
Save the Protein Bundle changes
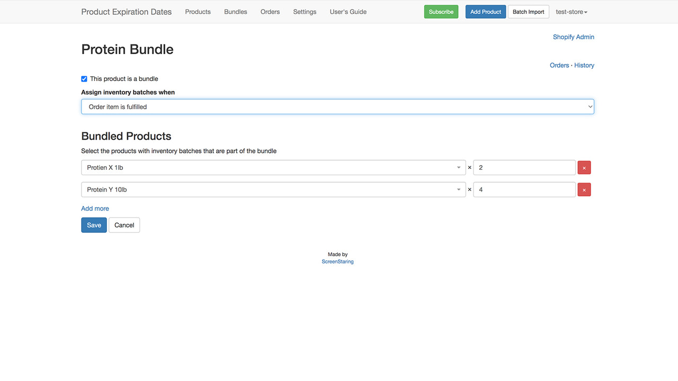click(94, 225)
